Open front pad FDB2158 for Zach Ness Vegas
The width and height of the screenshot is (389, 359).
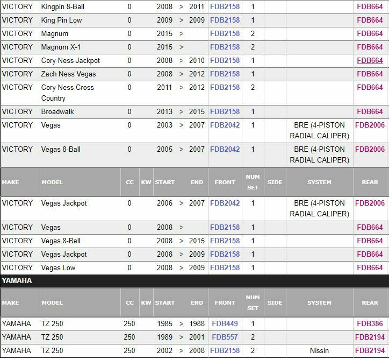pyautogui.click(x=225, y=74)
